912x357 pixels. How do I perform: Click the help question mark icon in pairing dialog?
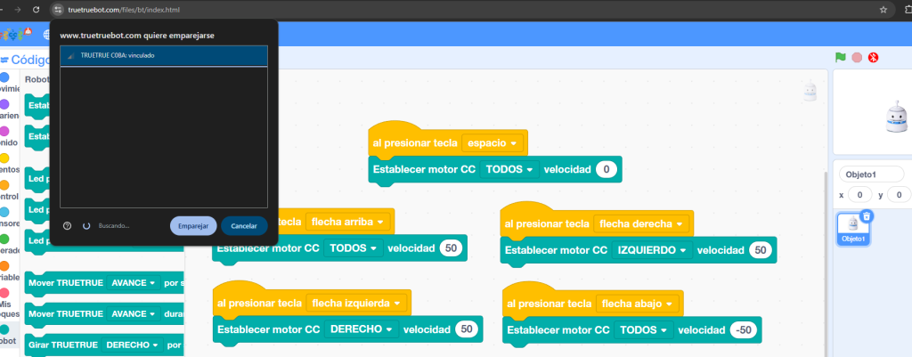click(67, 225)
